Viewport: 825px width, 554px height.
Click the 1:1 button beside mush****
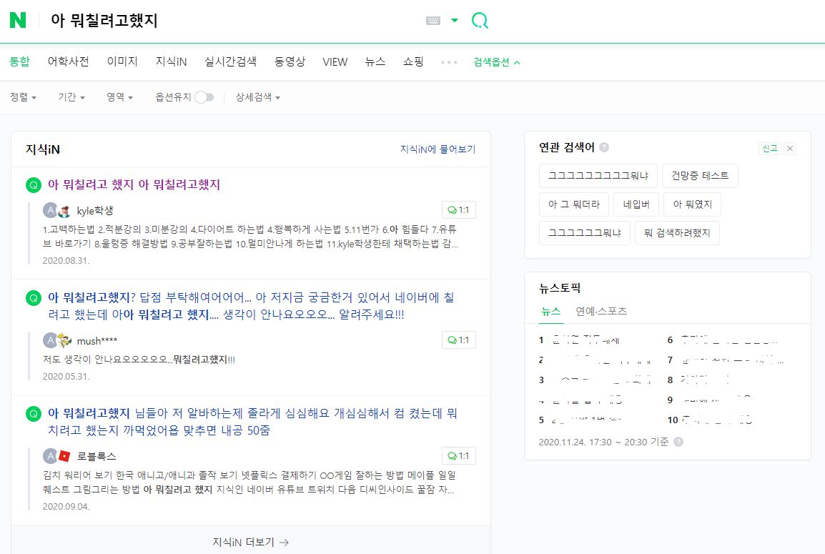coord(458,340)
